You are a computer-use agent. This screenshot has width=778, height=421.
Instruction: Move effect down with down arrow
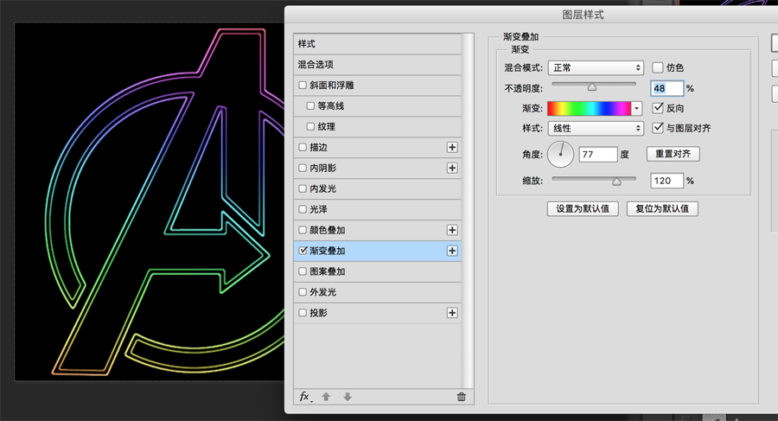tap(348, 397)
